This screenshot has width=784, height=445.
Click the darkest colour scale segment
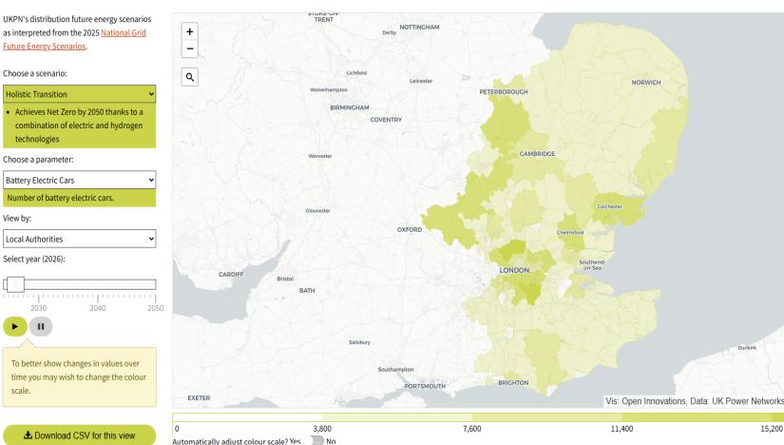point(777,417)
